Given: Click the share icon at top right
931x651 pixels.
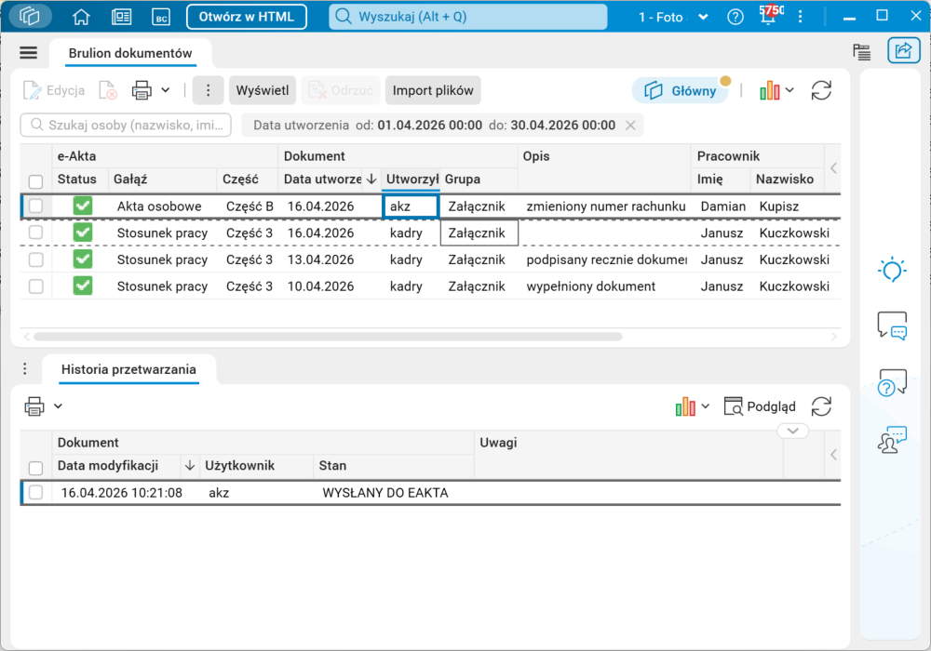Looking at the screenshot, I should click(x=903, y=50).
